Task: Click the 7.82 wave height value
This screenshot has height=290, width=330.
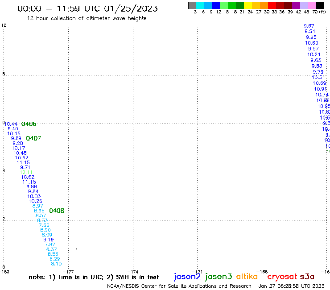Action: click(x=50, y=244)
